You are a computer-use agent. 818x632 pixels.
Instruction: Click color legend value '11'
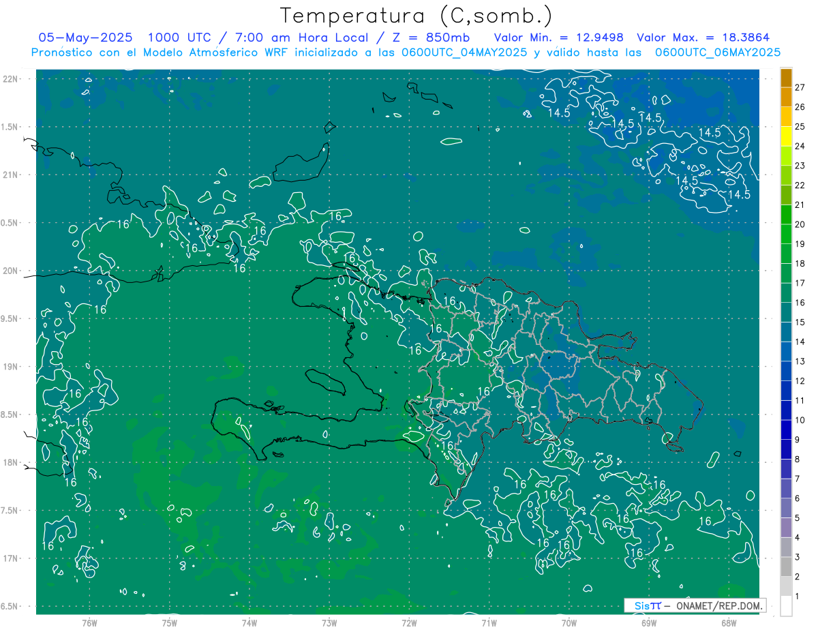pos(800,401)
